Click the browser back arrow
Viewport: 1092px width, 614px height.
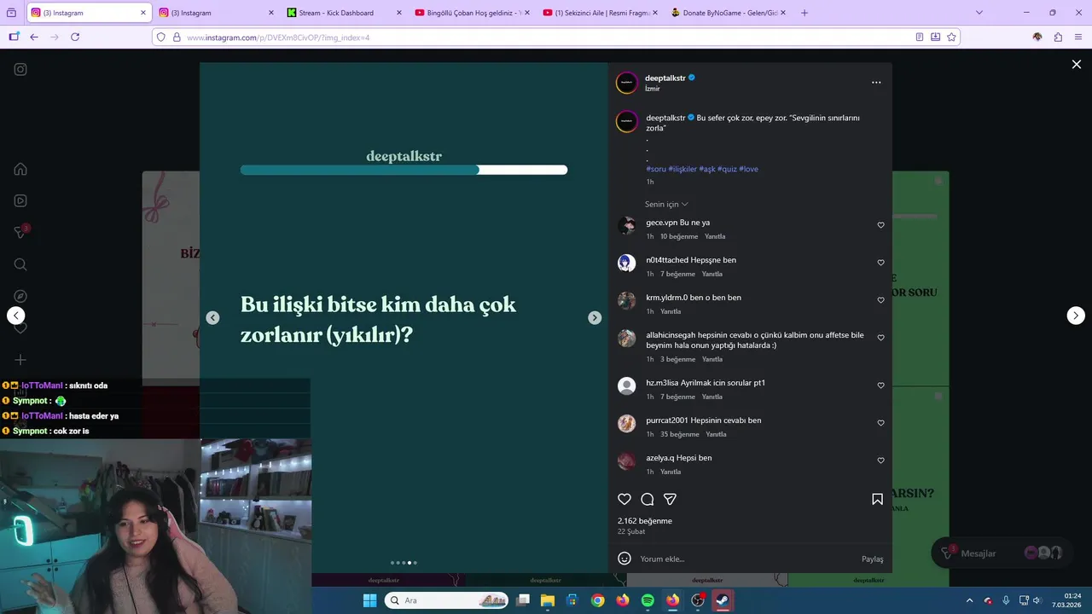coord(34,37)
